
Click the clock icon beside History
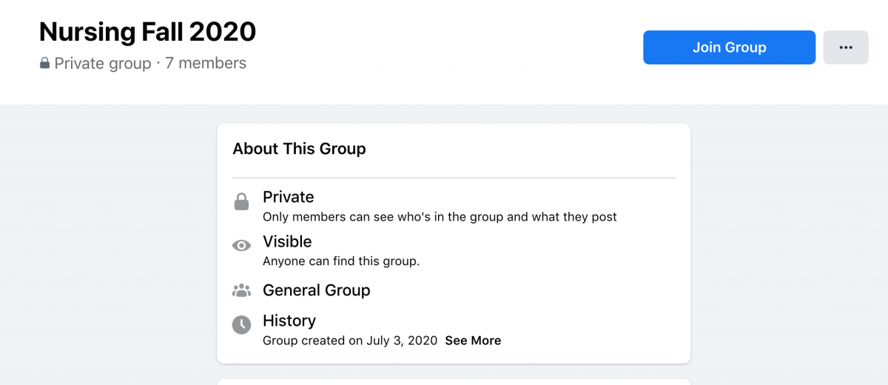pyautogui.click(x=241, y=324)
